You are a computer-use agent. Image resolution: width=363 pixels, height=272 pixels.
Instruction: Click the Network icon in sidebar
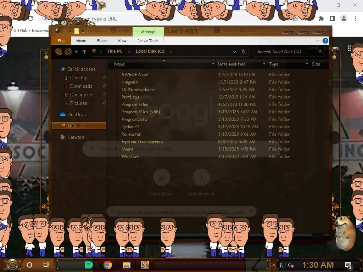[62, 137]
